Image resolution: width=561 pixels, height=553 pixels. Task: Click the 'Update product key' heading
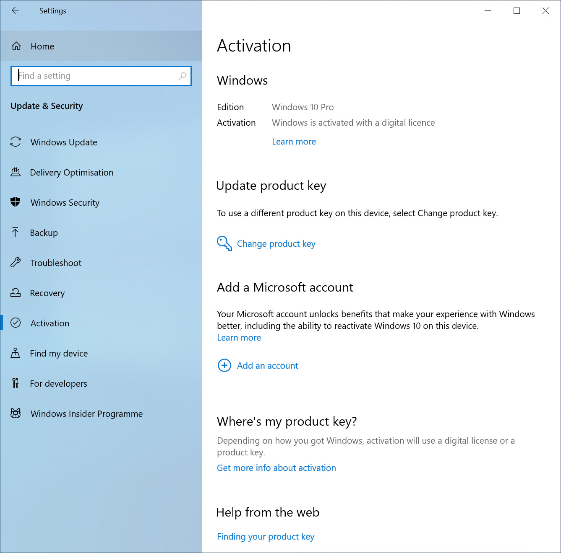point(271,186)
